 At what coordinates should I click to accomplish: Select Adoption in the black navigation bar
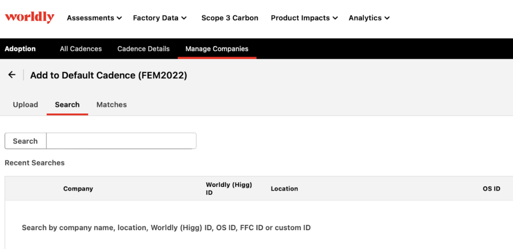pos(20,49)
